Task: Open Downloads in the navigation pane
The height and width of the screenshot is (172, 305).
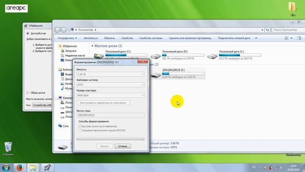Action: [71, 51]
